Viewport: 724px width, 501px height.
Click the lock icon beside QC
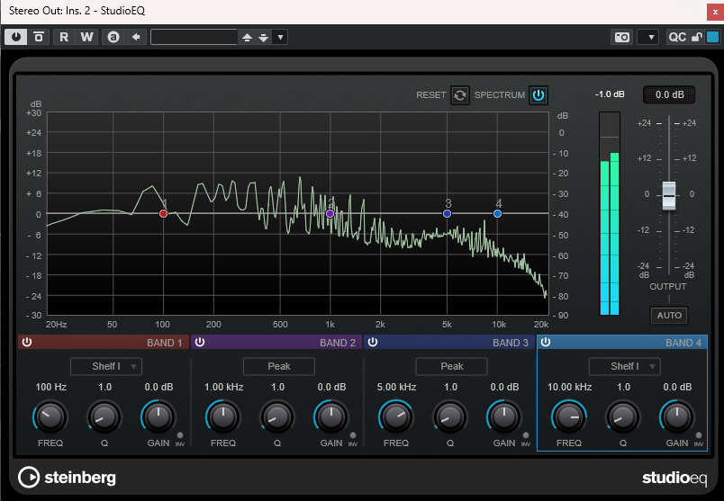[696, 37]
